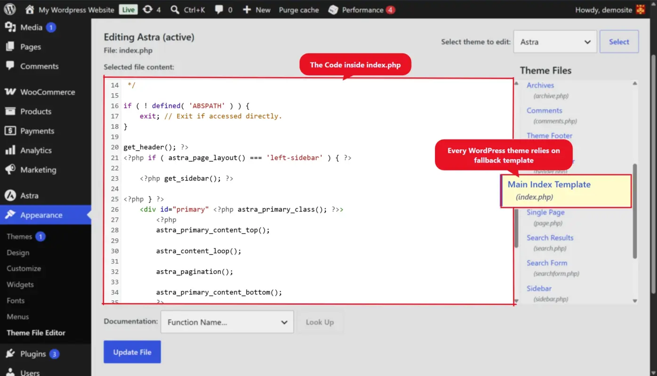The image size is (657, 376).
Task: Click the Marketing megaphone icon
Action: [x=10, y=170]
